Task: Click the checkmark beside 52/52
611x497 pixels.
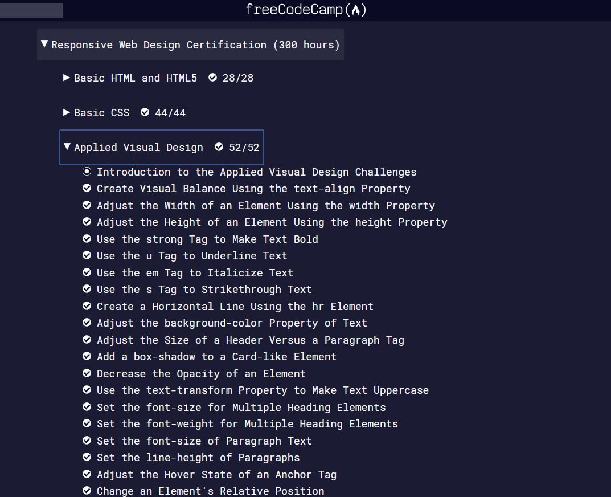Action: pos(219,146)
